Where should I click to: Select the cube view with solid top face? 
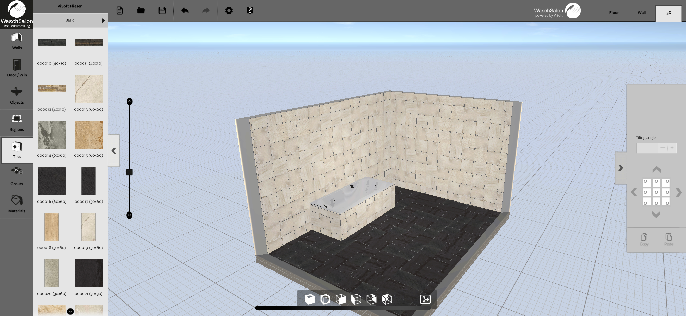[x=387, y=299]
